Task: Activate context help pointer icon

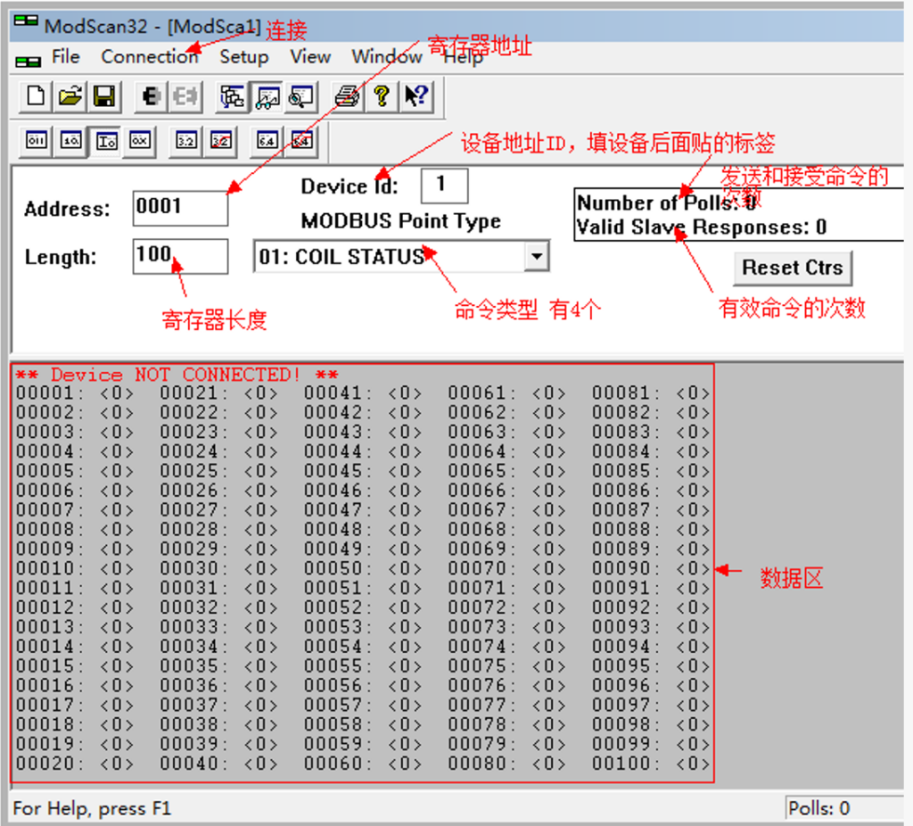Action: (x=417, y=96)
